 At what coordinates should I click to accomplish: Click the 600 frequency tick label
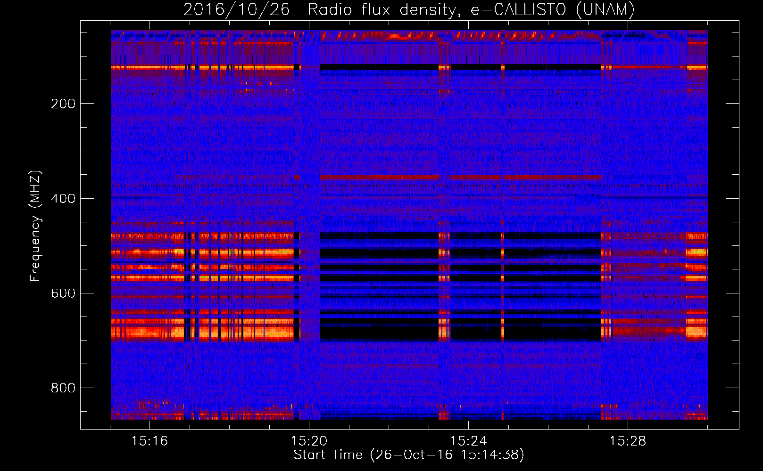63,293
